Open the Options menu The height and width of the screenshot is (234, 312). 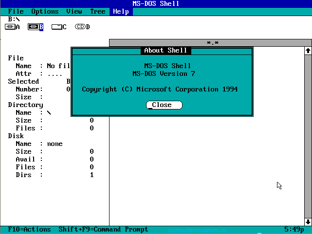click(x=45, y=11)
